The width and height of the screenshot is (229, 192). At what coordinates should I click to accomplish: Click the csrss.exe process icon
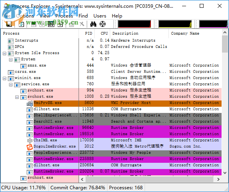[11, 72]
